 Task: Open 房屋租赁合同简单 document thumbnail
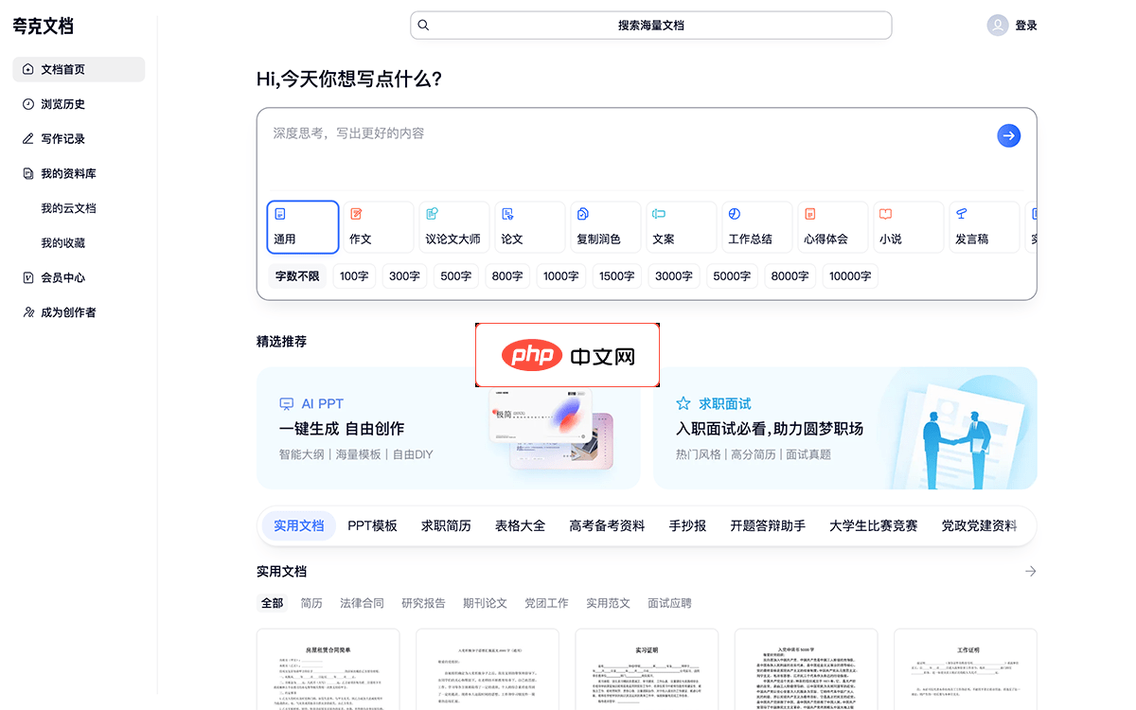click(328, 669)
